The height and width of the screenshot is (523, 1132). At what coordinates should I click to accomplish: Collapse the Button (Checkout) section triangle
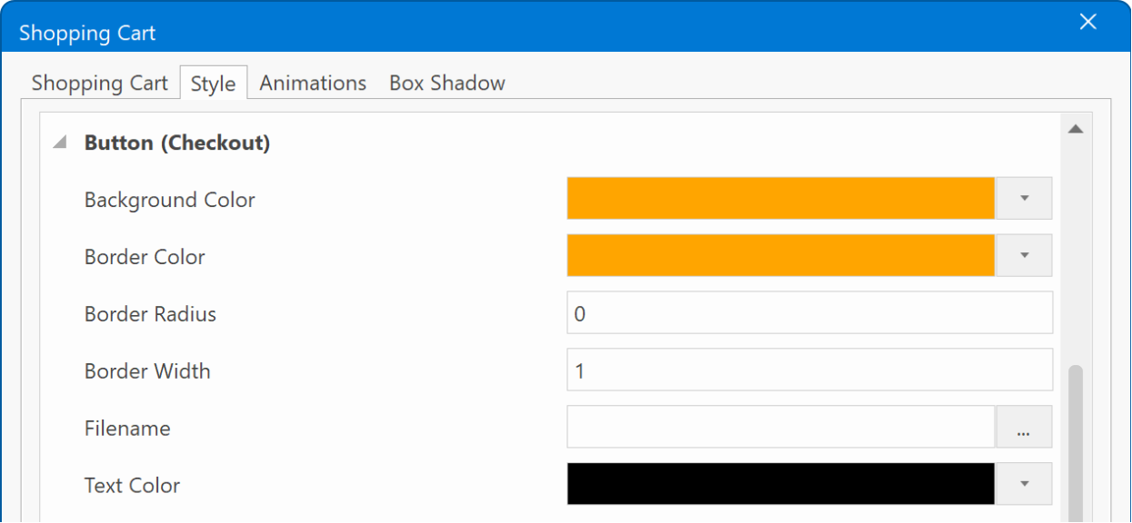(x=60, y=143)
